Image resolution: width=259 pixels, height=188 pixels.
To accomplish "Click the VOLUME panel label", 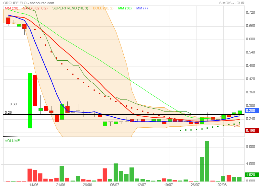I will click(x=12, y=141).
